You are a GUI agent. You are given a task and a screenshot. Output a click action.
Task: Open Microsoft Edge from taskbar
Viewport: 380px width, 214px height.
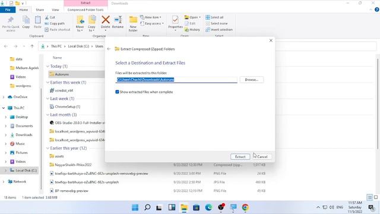208,207
